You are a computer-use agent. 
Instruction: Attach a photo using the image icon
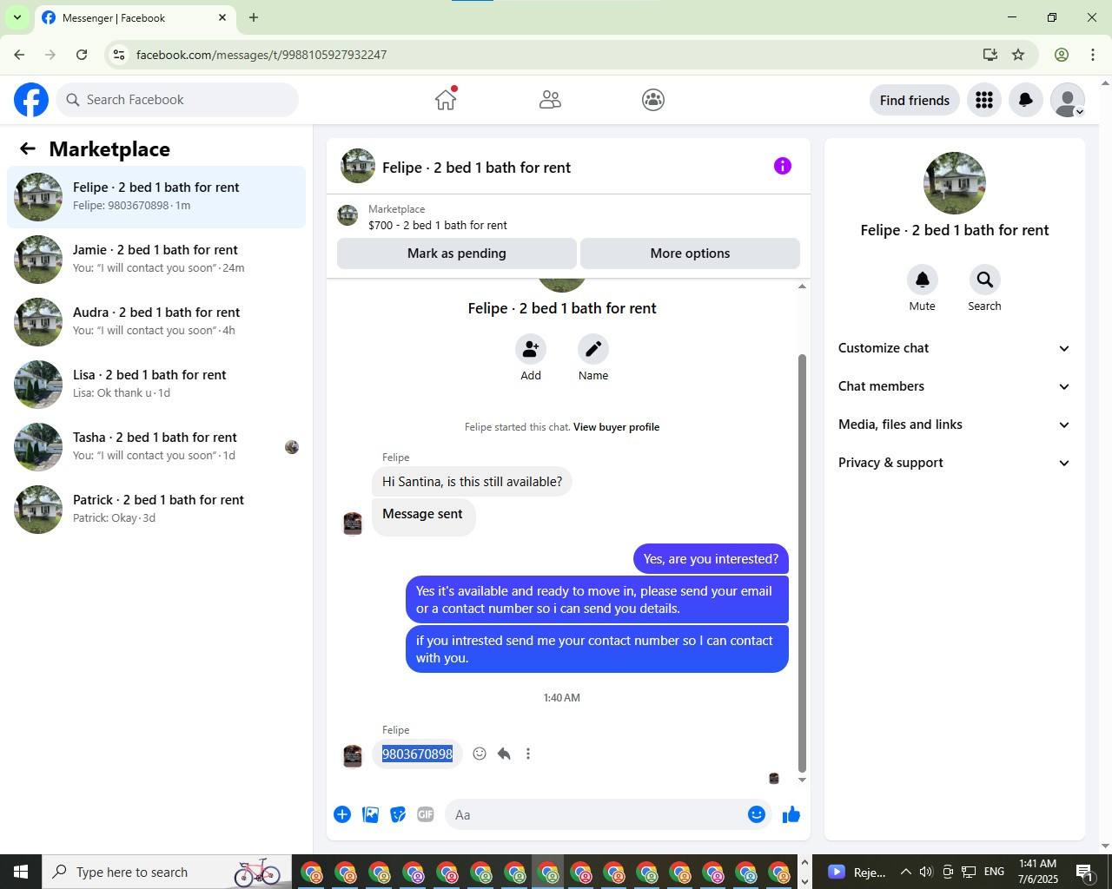[370, 814]
